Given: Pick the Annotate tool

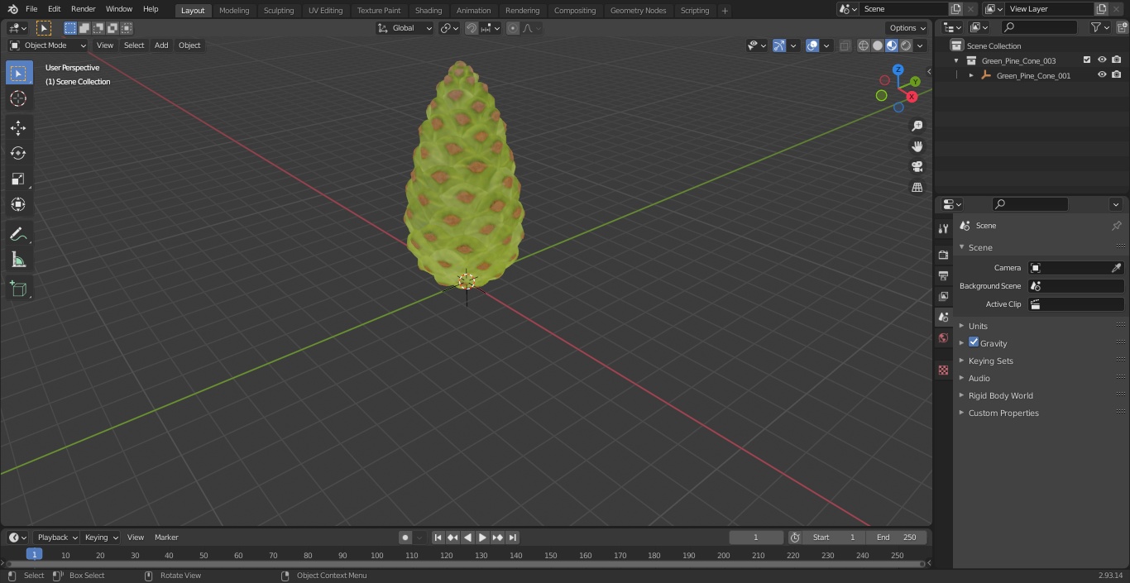Looking at the screenshot, I should point(18,235).
